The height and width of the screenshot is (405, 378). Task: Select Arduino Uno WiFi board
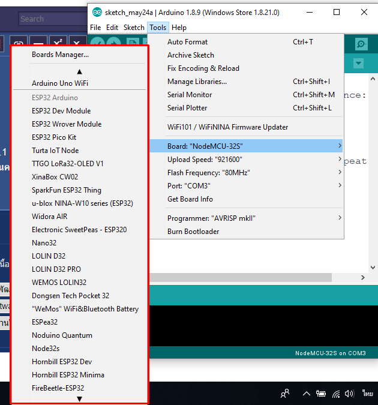[x=80, y=83]
